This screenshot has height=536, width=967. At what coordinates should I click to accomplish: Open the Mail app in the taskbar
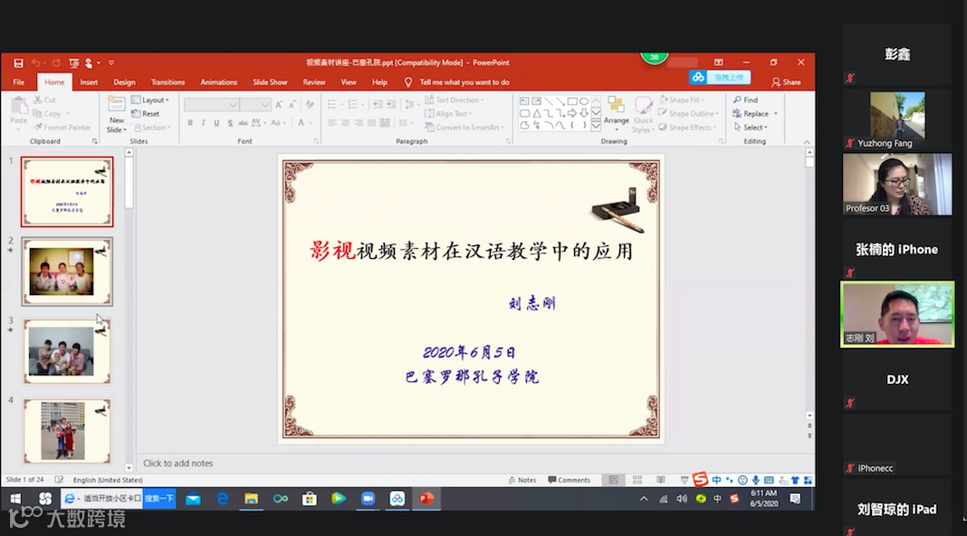coord(193,498)
